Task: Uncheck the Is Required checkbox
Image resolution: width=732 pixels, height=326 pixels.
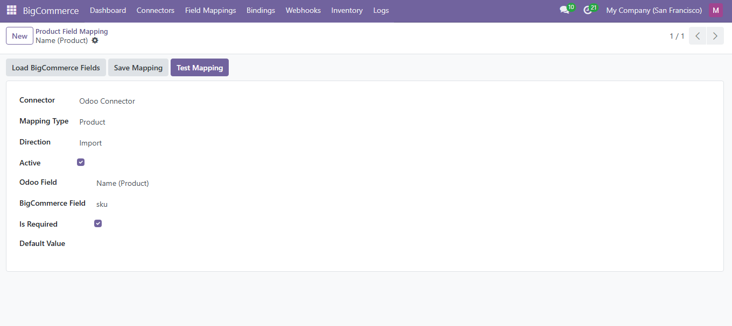Action: pyautogui.click(x=98, y=223)
